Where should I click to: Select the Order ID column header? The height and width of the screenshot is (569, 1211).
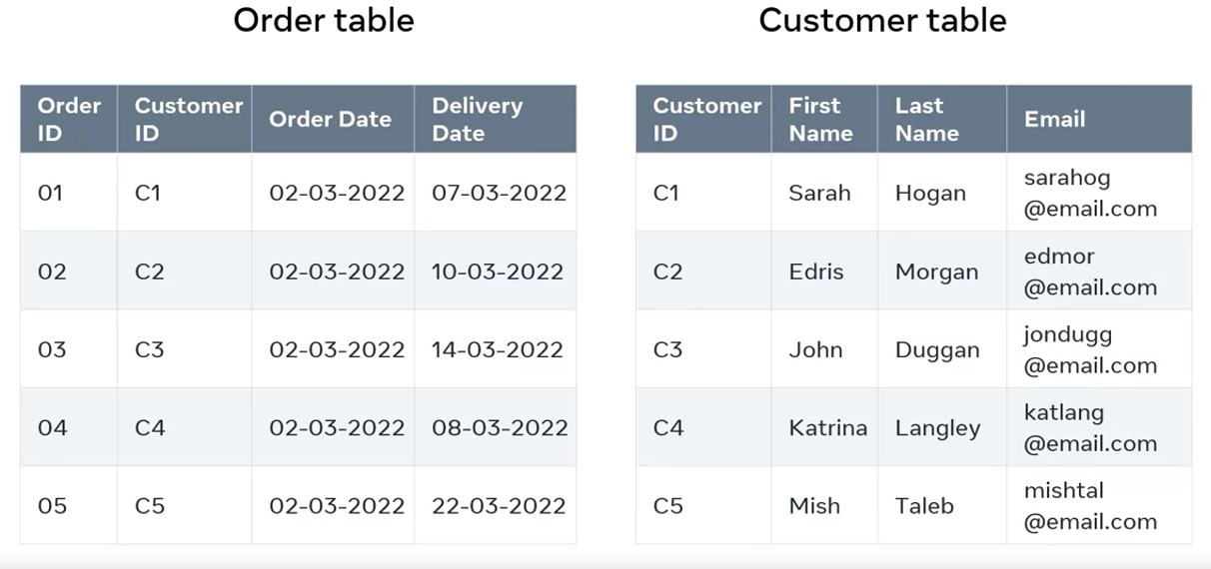click(x=69, y=119)
